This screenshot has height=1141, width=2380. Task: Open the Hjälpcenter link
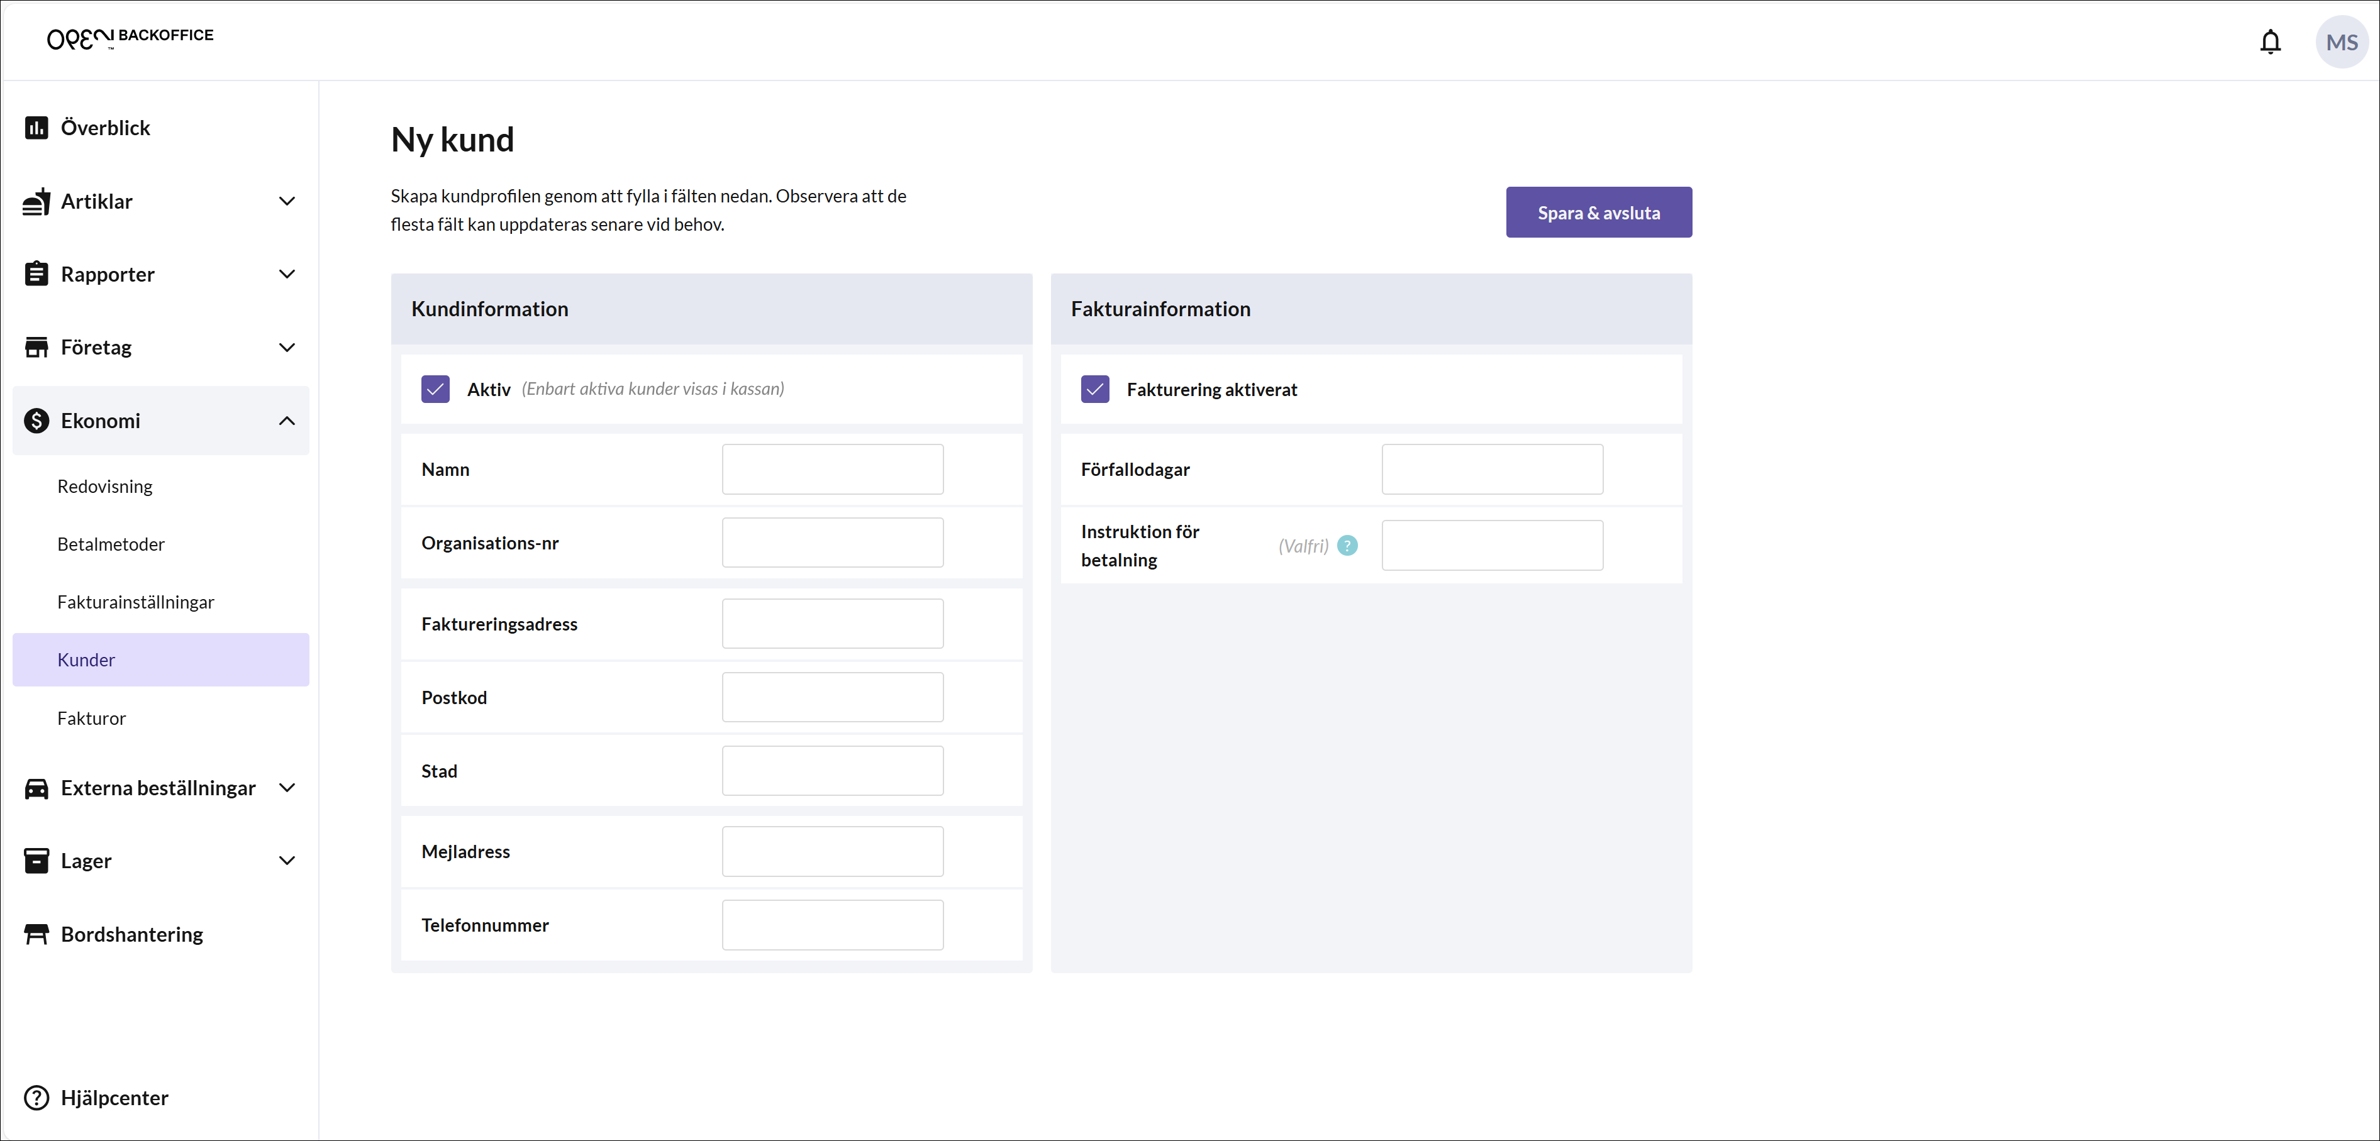click(114, 1098)
